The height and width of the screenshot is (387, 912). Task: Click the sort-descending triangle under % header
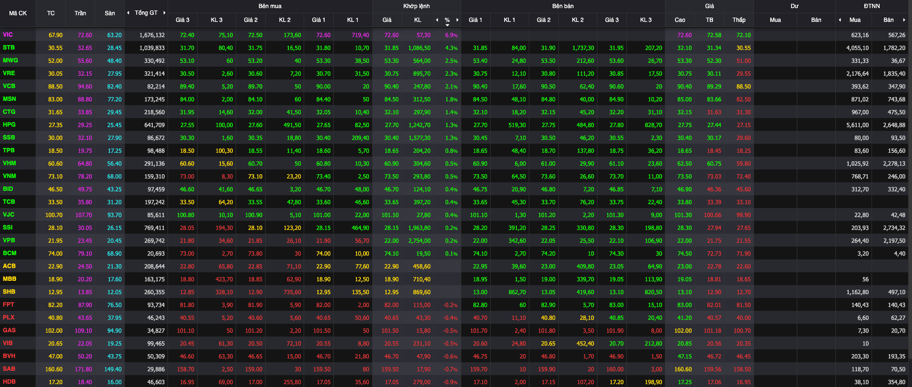[x=447, y=25]
